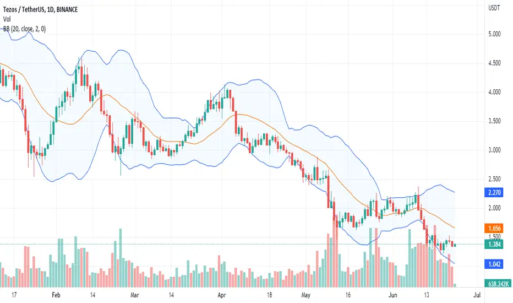Click the 2.500 price level on axis
Screen dimensions: 513x303
tap(494, 179)
